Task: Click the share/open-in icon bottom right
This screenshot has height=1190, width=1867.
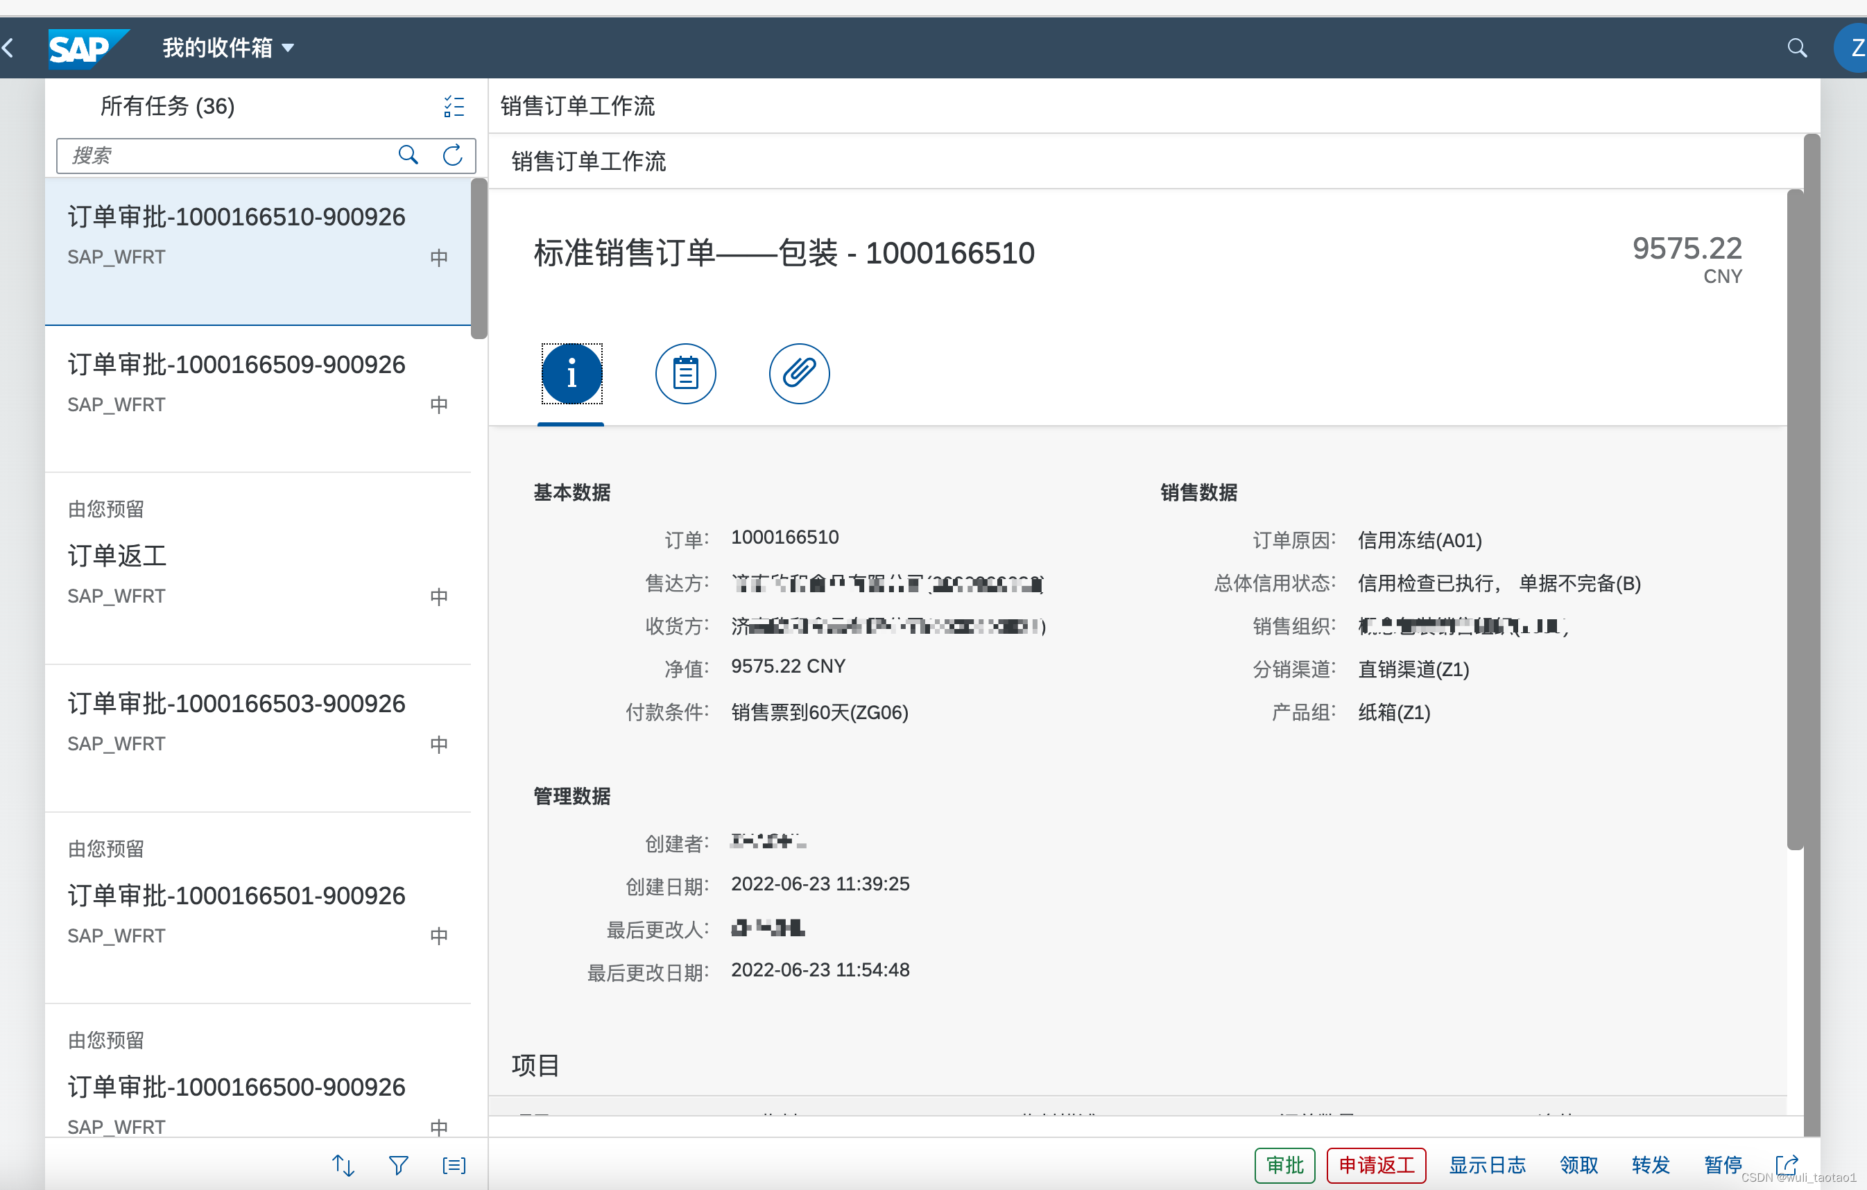Action: (x=1787, y=1164)
